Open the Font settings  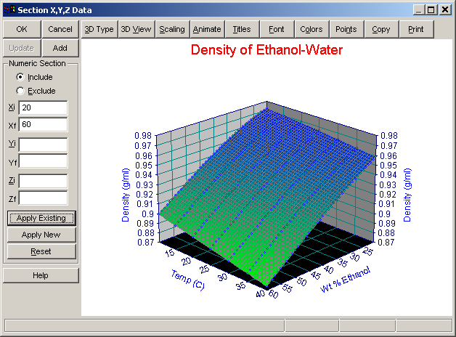(277, 29)
